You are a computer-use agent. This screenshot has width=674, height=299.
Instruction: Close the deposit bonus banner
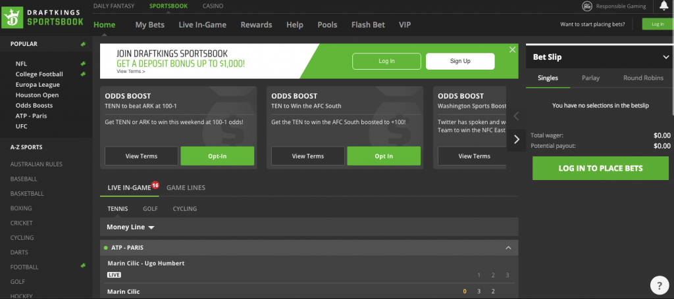pos(513,50)
